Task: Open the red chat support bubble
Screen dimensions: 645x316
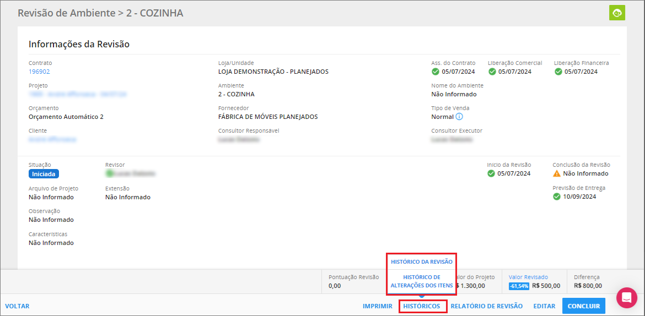Action: 626,297
